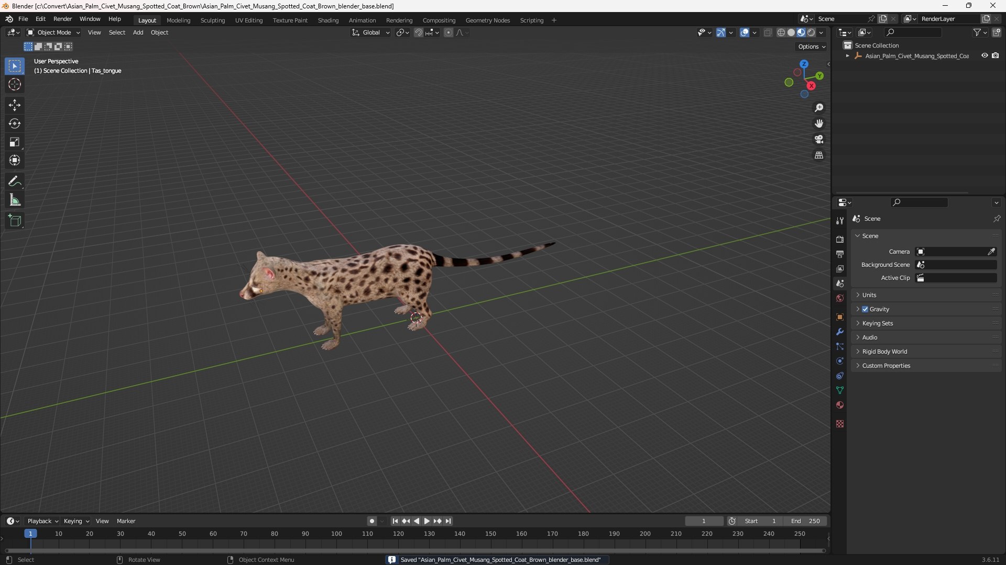Image resolution: width=1006 pixels, height=565 pixels.
Task: Activate the Rotate tool
Action: 15,123
